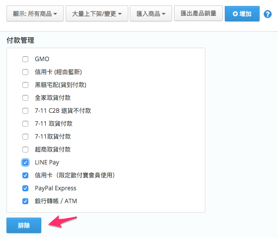Click the LINE Pay label text

[x=47, y=162]
